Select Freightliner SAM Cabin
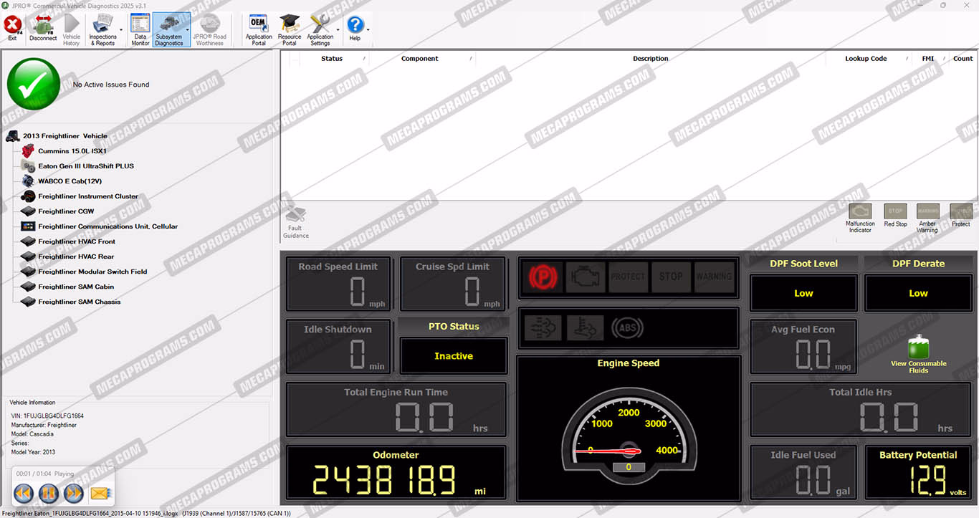979x518 pixels. 76,287
